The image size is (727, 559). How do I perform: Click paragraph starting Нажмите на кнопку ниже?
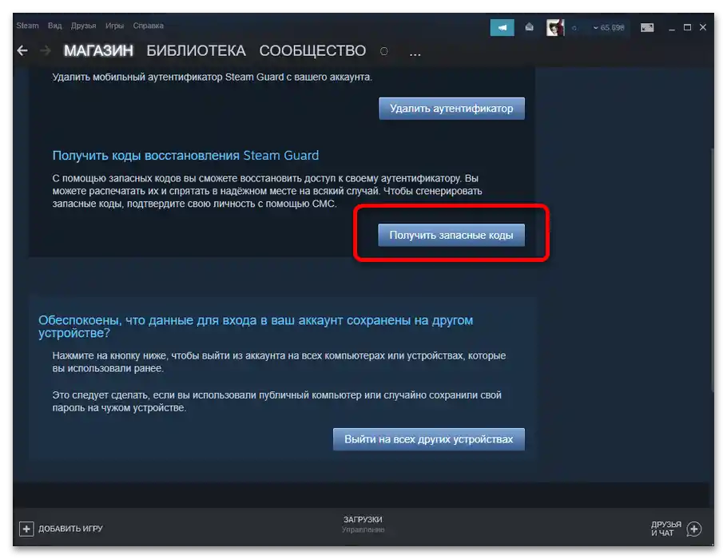(x=279, y=362)
